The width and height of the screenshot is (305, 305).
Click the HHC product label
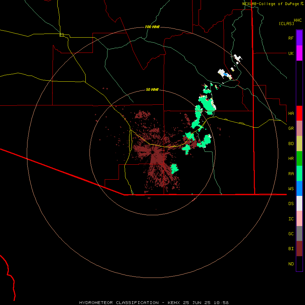pyautogui.click(x=298, y=20)
